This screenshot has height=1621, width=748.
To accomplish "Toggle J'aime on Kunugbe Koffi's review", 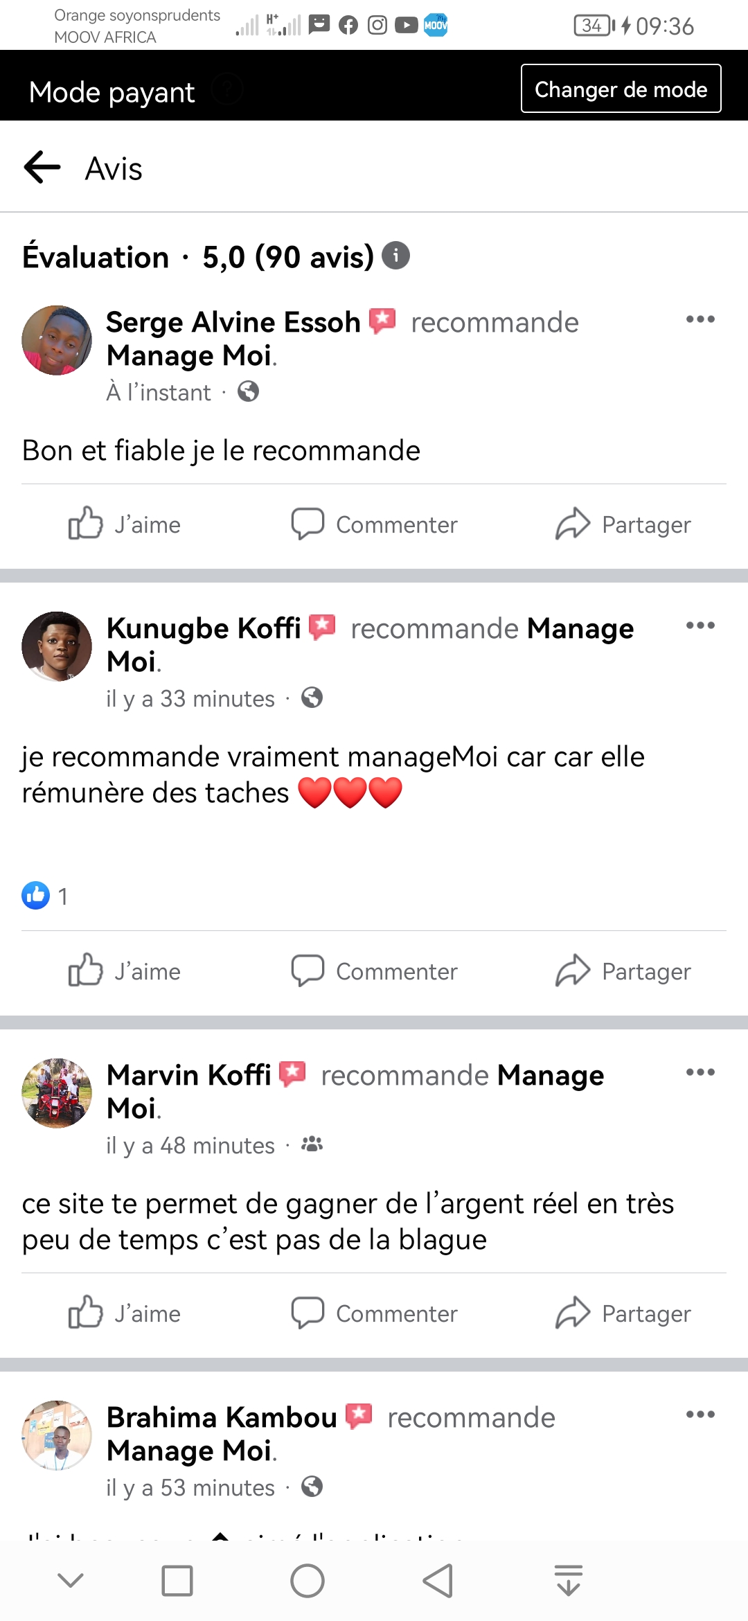I will tap(125, 971).
